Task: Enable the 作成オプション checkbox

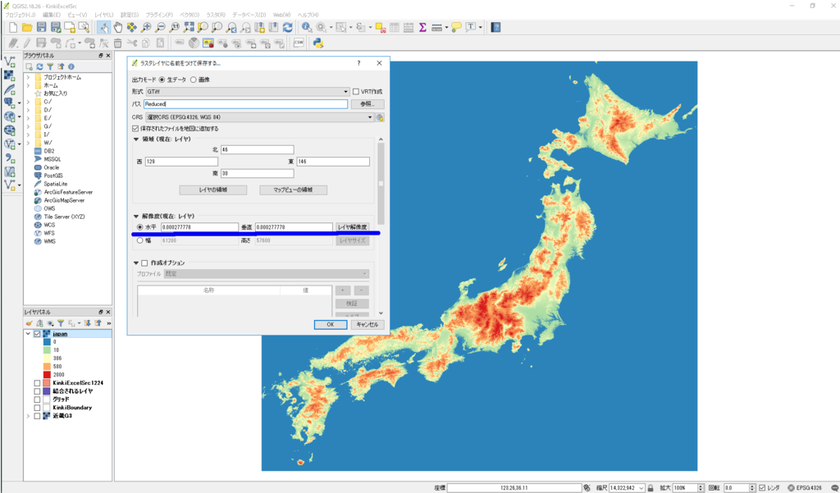Action: click(144, 263)
